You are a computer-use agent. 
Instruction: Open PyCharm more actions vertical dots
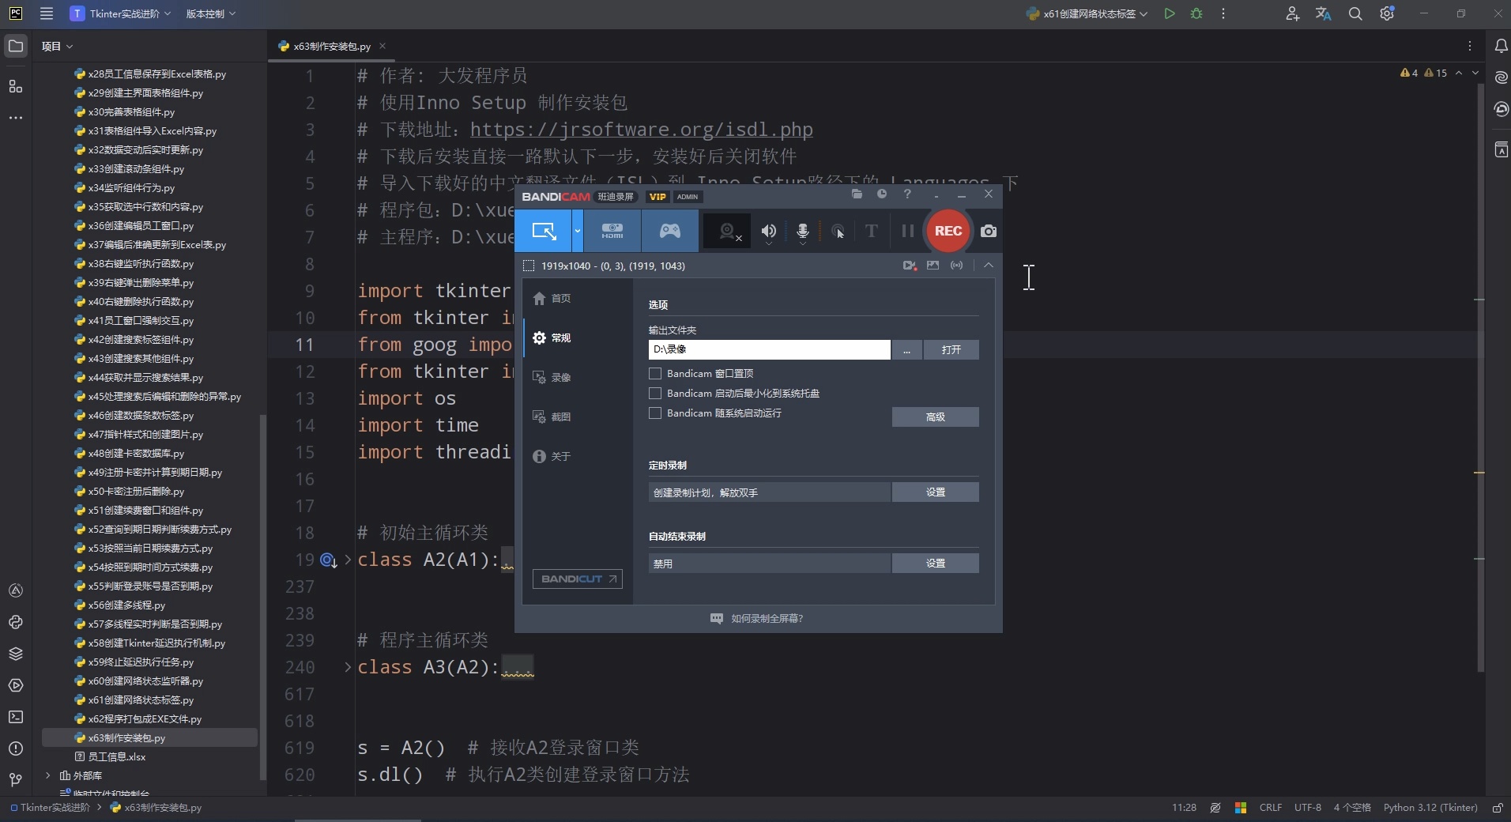point(1223,13)
